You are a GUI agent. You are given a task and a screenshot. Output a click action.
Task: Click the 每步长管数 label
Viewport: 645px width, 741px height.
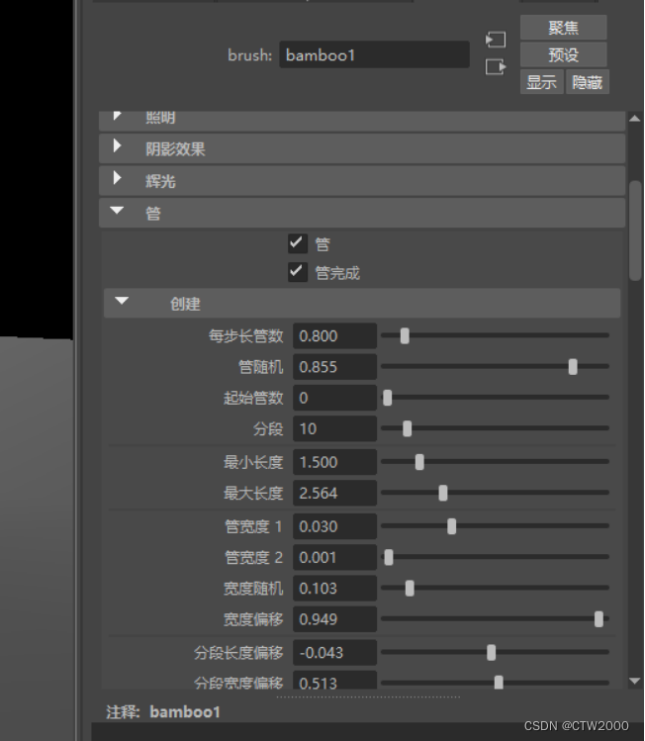pyautogui.click(x=245, y=336)
